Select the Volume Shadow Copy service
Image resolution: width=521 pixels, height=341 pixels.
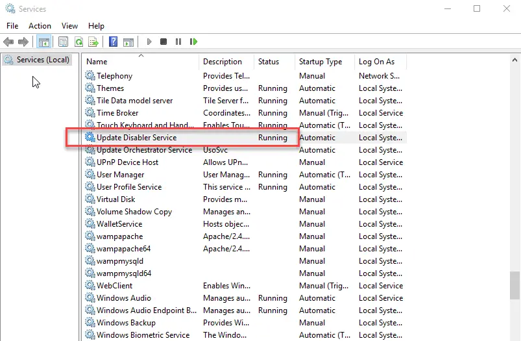tap(245, 212)
